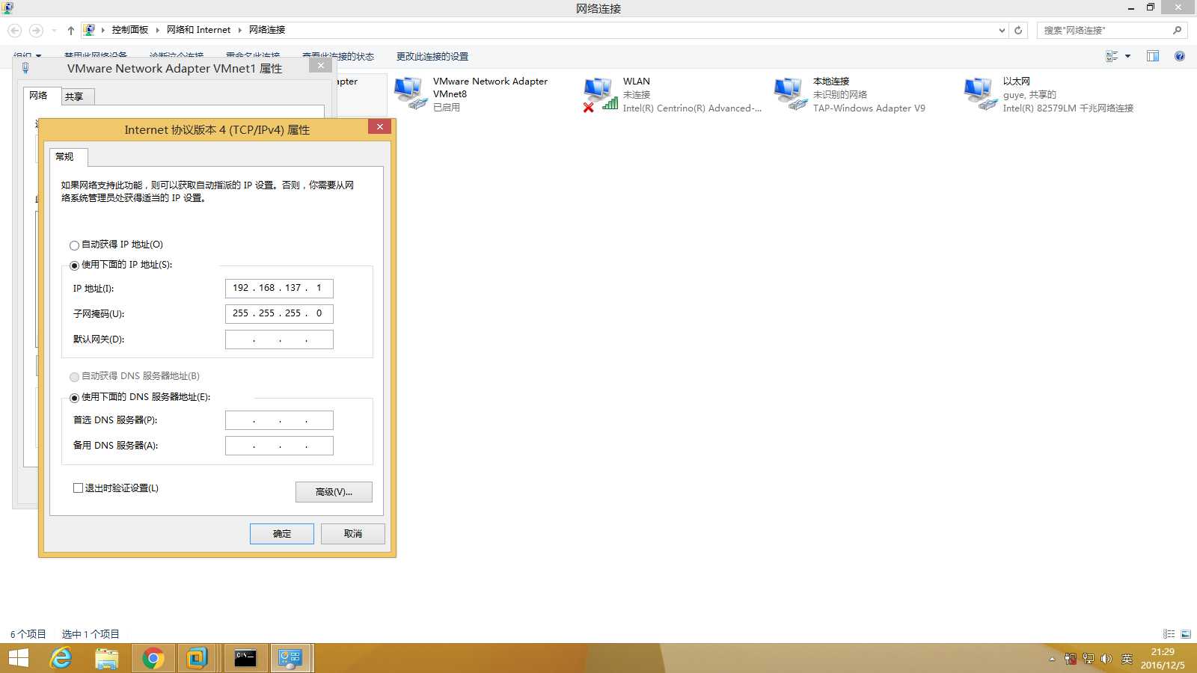Image resolution: width=1197 pixels, height=673 pixels.
Task: Select 使用下面的 DNS 服务器地址 radio button
Action: coord(74,398)
